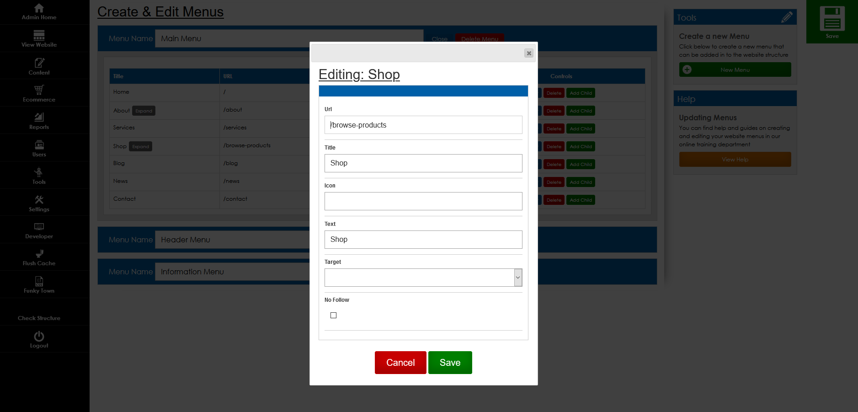Viewport: 858px width, 412px height.
Task: Add Child to the Shop row
Action: (x=581, y=146)
